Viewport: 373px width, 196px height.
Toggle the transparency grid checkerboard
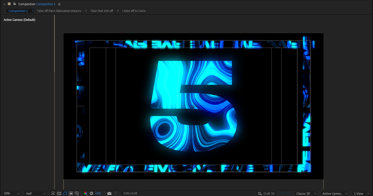pyautogui.click(x=59, y=193)
